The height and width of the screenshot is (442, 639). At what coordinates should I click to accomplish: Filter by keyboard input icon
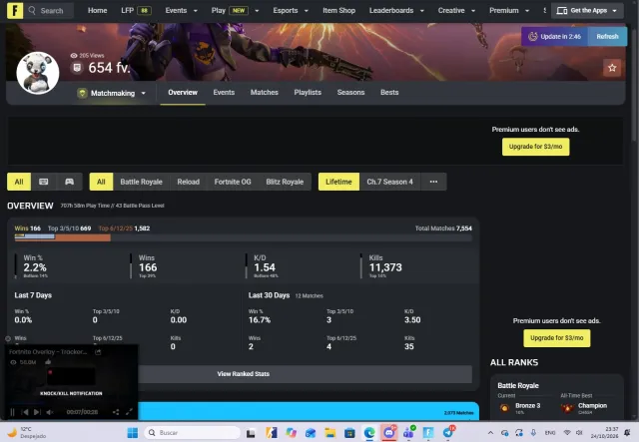44,182
